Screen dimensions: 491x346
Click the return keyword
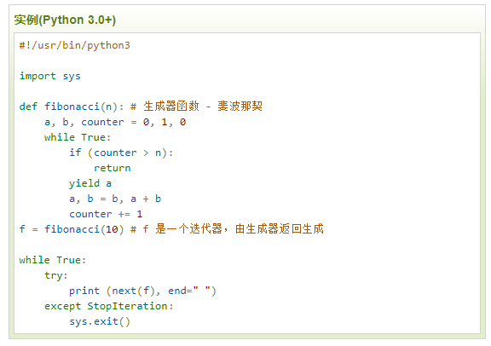[x=113, y=168]
